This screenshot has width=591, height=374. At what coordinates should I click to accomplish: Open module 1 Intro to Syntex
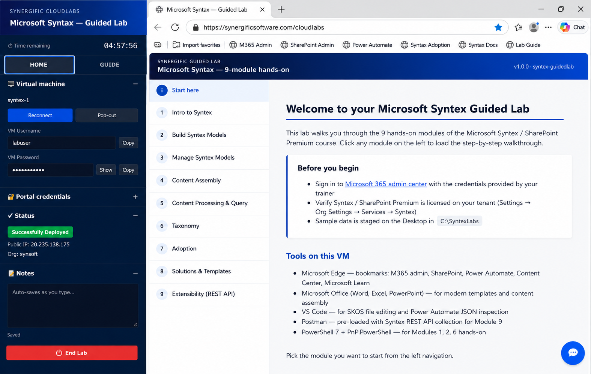(x=209, y=113)
